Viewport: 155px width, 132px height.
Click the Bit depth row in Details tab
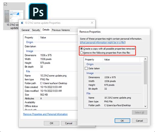tap(51, 67)
